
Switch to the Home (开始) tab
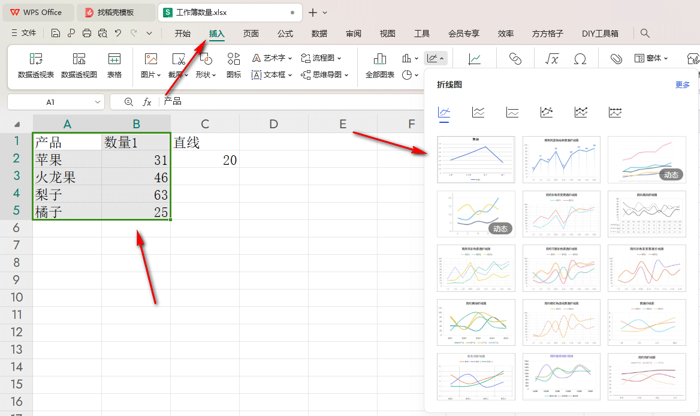pyautogui.click(x=183, y=34)
